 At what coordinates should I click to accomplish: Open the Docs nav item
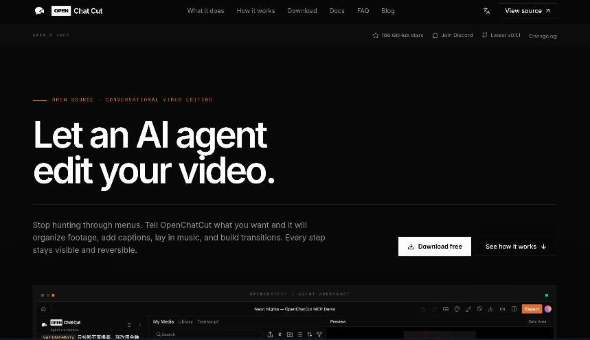click(337, 11)
